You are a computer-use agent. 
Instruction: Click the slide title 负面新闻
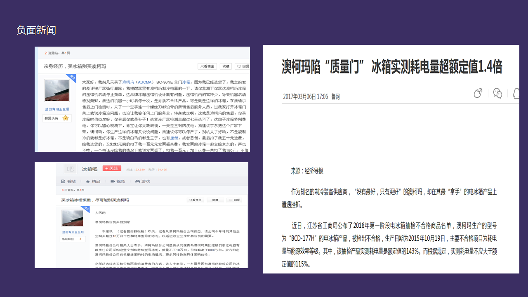(x=36, y=30)
